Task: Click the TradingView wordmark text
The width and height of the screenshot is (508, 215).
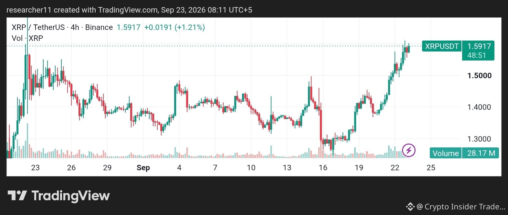Action: tap(71, 196)
